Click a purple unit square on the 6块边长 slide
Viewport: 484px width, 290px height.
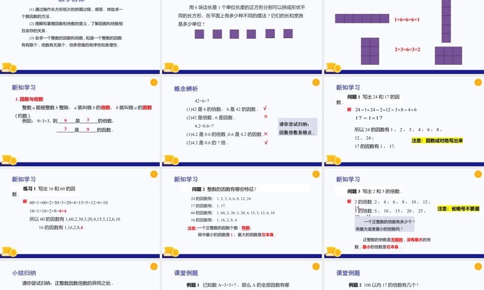[x=199, y=34]
